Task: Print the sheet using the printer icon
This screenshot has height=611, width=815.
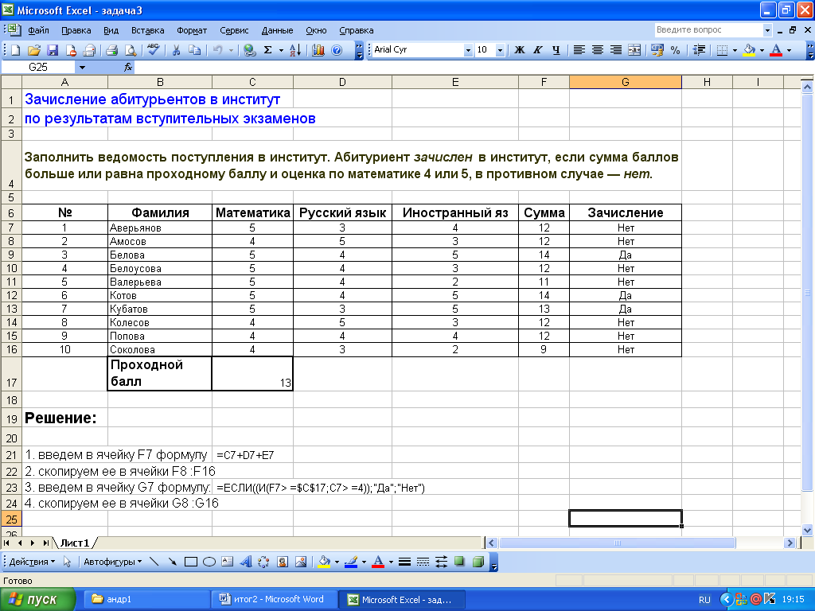Action: pos(111,50)
